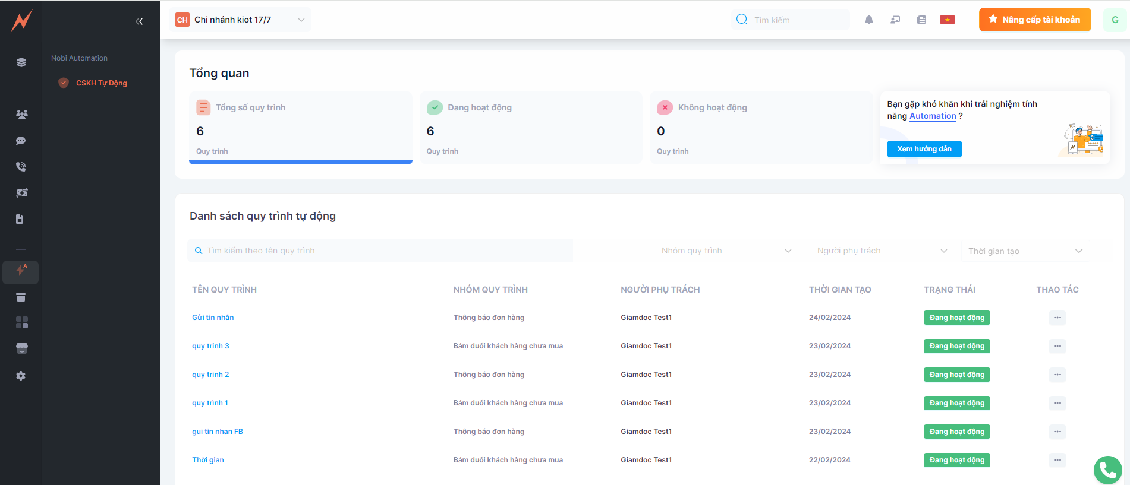This screenshot has height=485, width=1130.
Task: Click the Tìm kiếm theo tên quy trình field
Action: [380, 251]
